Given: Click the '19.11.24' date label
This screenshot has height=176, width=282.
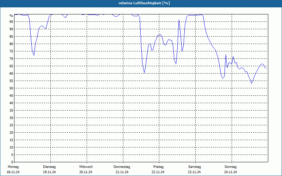Looking at the screenshot, I should (49, 172).
